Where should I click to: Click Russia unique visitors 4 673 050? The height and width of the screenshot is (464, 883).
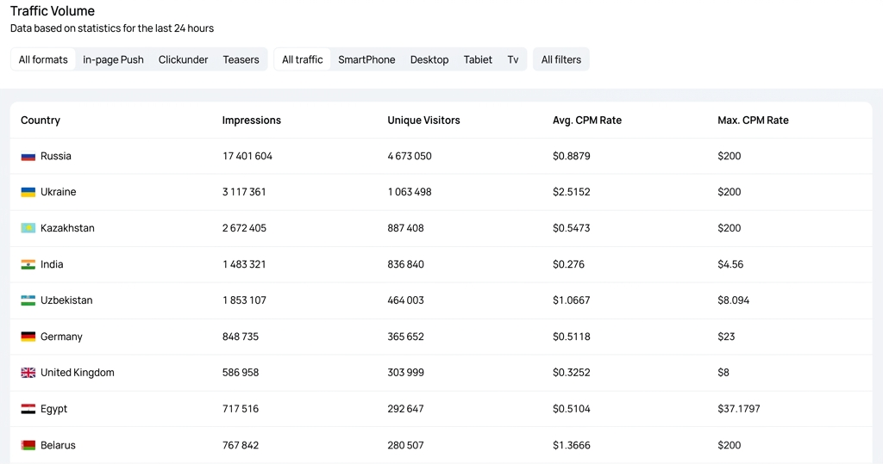coord(410,156)
